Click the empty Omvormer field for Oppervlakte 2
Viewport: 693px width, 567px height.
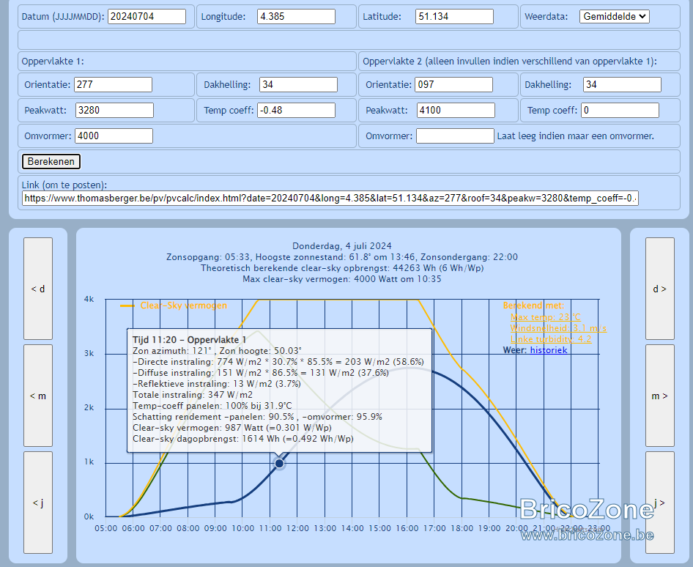coord(455,136)
